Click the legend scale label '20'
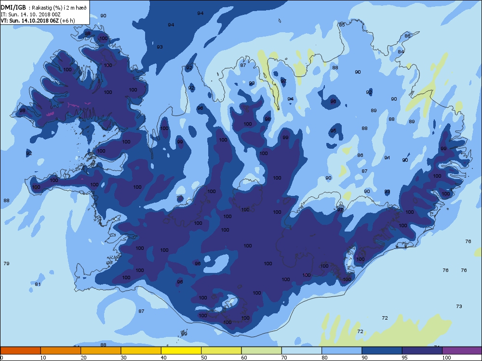 pos(83,358)
